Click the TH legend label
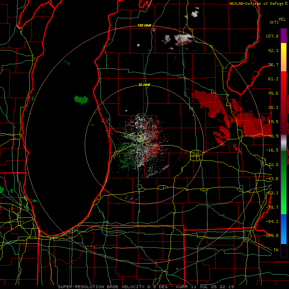 (x=276, y=250)
